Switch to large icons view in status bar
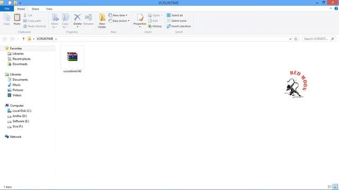 click(x=335, y=187)
